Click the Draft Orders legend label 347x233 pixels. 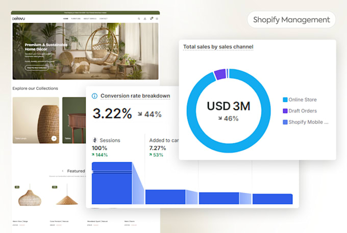point(303,111)
